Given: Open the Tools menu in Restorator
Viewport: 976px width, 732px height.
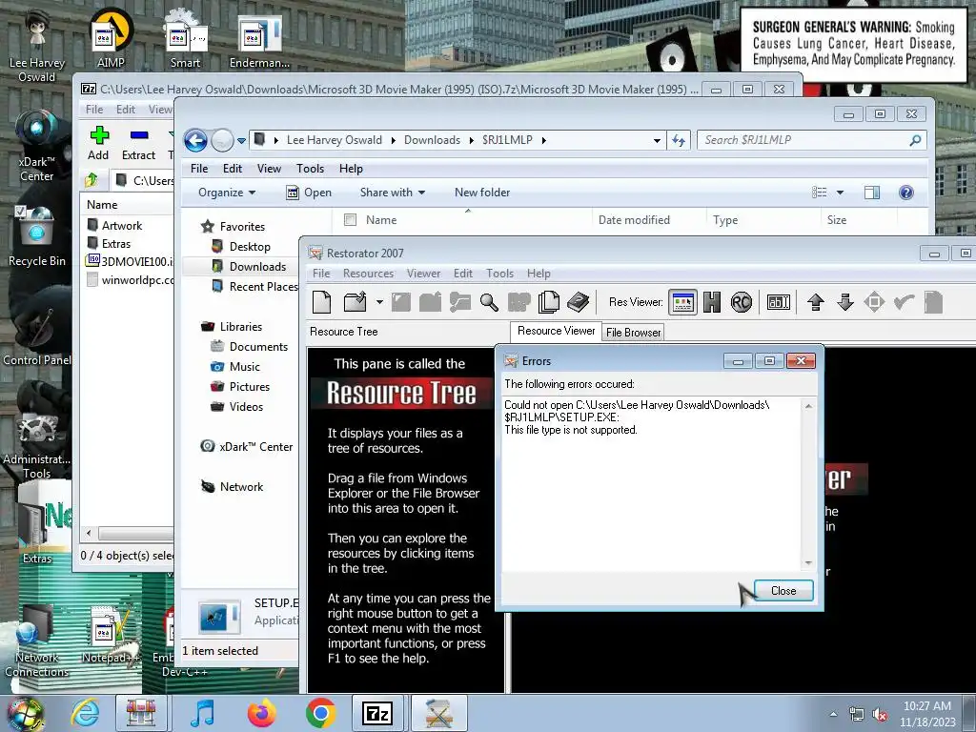Looking at the screenshot, I should (x=499, y=274).
